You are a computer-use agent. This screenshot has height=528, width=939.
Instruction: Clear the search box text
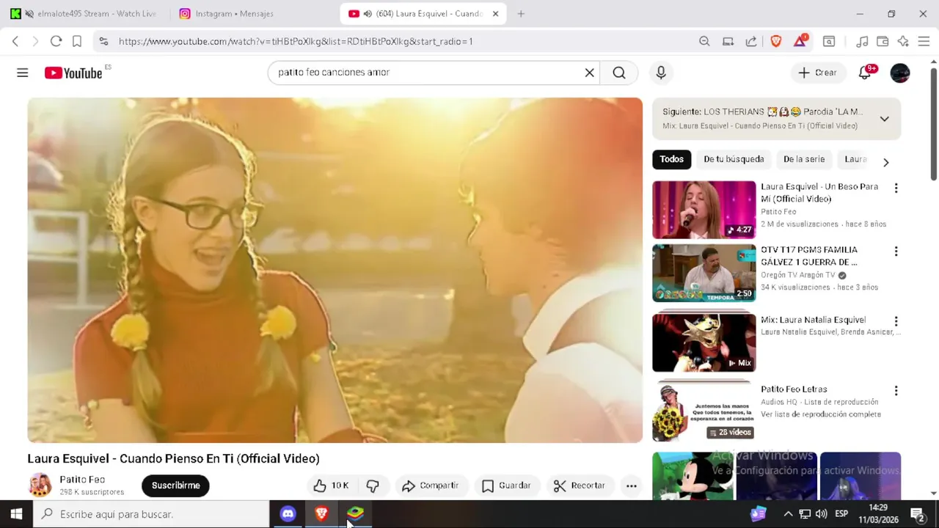coord(589,73)
